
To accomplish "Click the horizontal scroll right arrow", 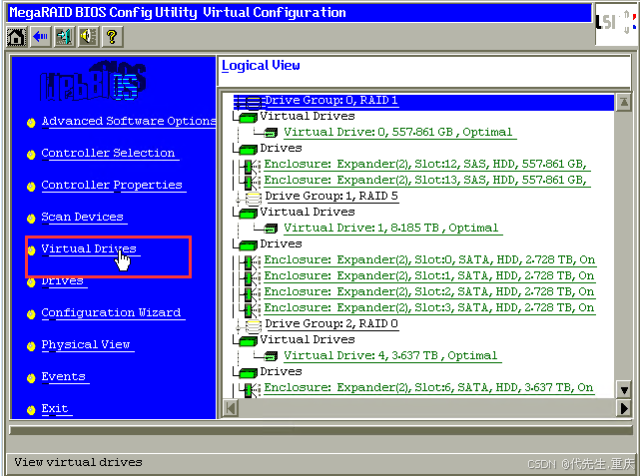I will [x=624, y=408].
